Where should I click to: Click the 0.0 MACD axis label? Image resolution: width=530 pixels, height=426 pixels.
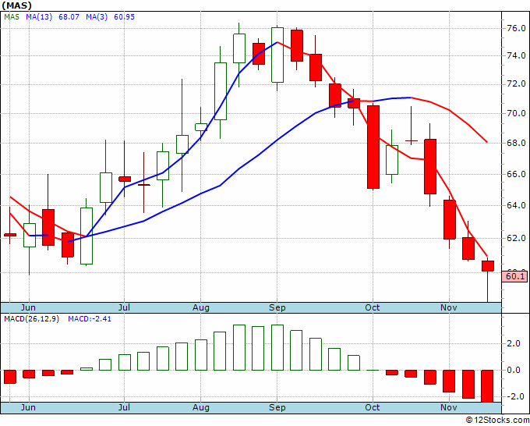tap(513, 370)
